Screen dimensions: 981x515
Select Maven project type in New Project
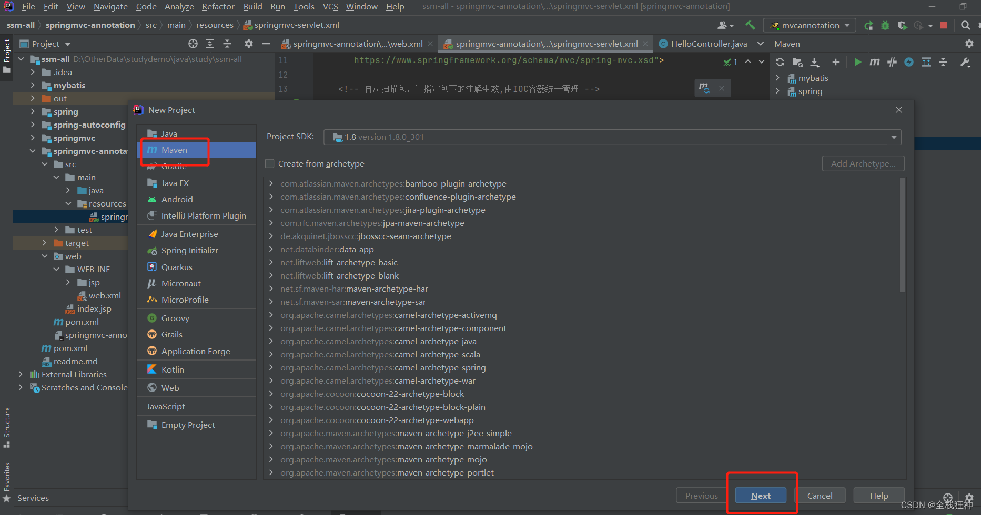[x=196, y=150]
